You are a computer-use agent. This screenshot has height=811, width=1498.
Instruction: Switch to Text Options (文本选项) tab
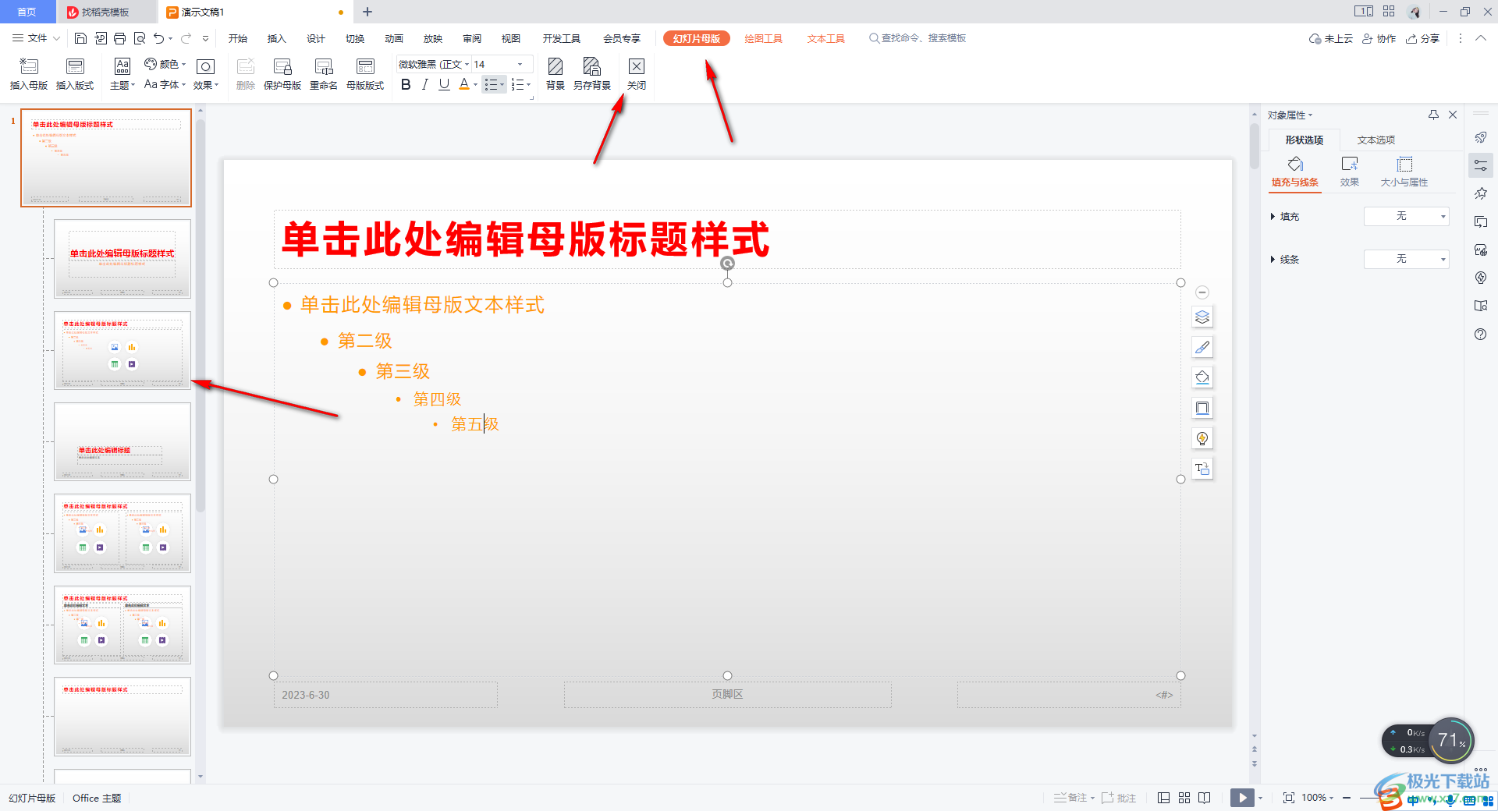[x=1376, y=140]
